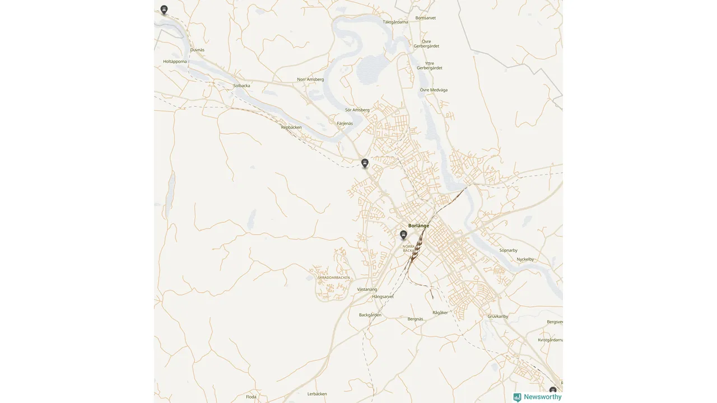This screenshot has width=717, height=403.
Task: Select the marker beside the Newsworthy logo
Action: click(x=553, y=391)
